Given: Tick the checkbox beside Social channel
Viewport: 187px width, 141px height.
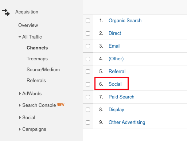Looking at the screenshot, I should pos(88,84).
